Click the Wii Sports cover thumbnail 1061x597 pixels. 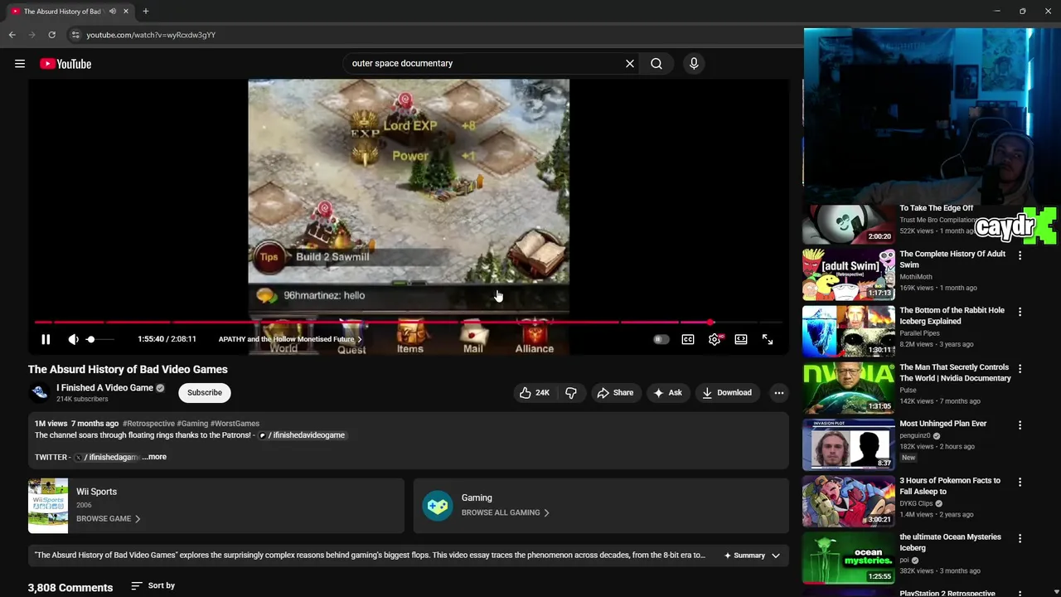tap(48, 506)
